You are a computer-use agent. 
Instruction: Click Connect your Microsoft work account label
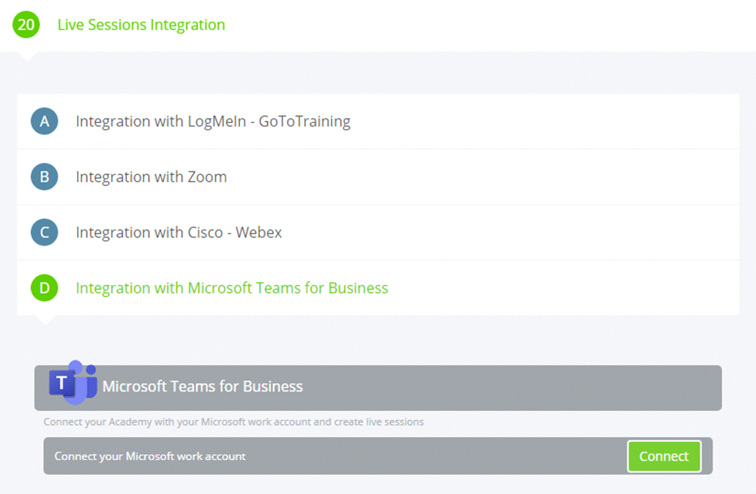point(150,456)
